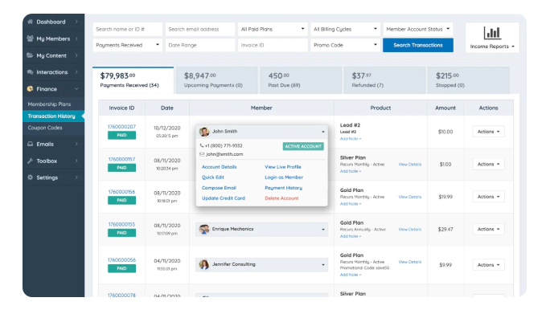542x318 pixels.
Task: Click Compose Email in member popup
Action: click(x=220, y=188)
